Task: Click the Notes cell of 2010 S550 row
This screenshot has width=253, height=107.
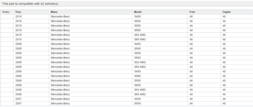Action: pos(7,26)
